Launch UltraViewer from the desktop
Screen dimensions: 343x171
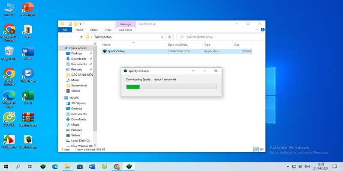(x=28, y=75)
